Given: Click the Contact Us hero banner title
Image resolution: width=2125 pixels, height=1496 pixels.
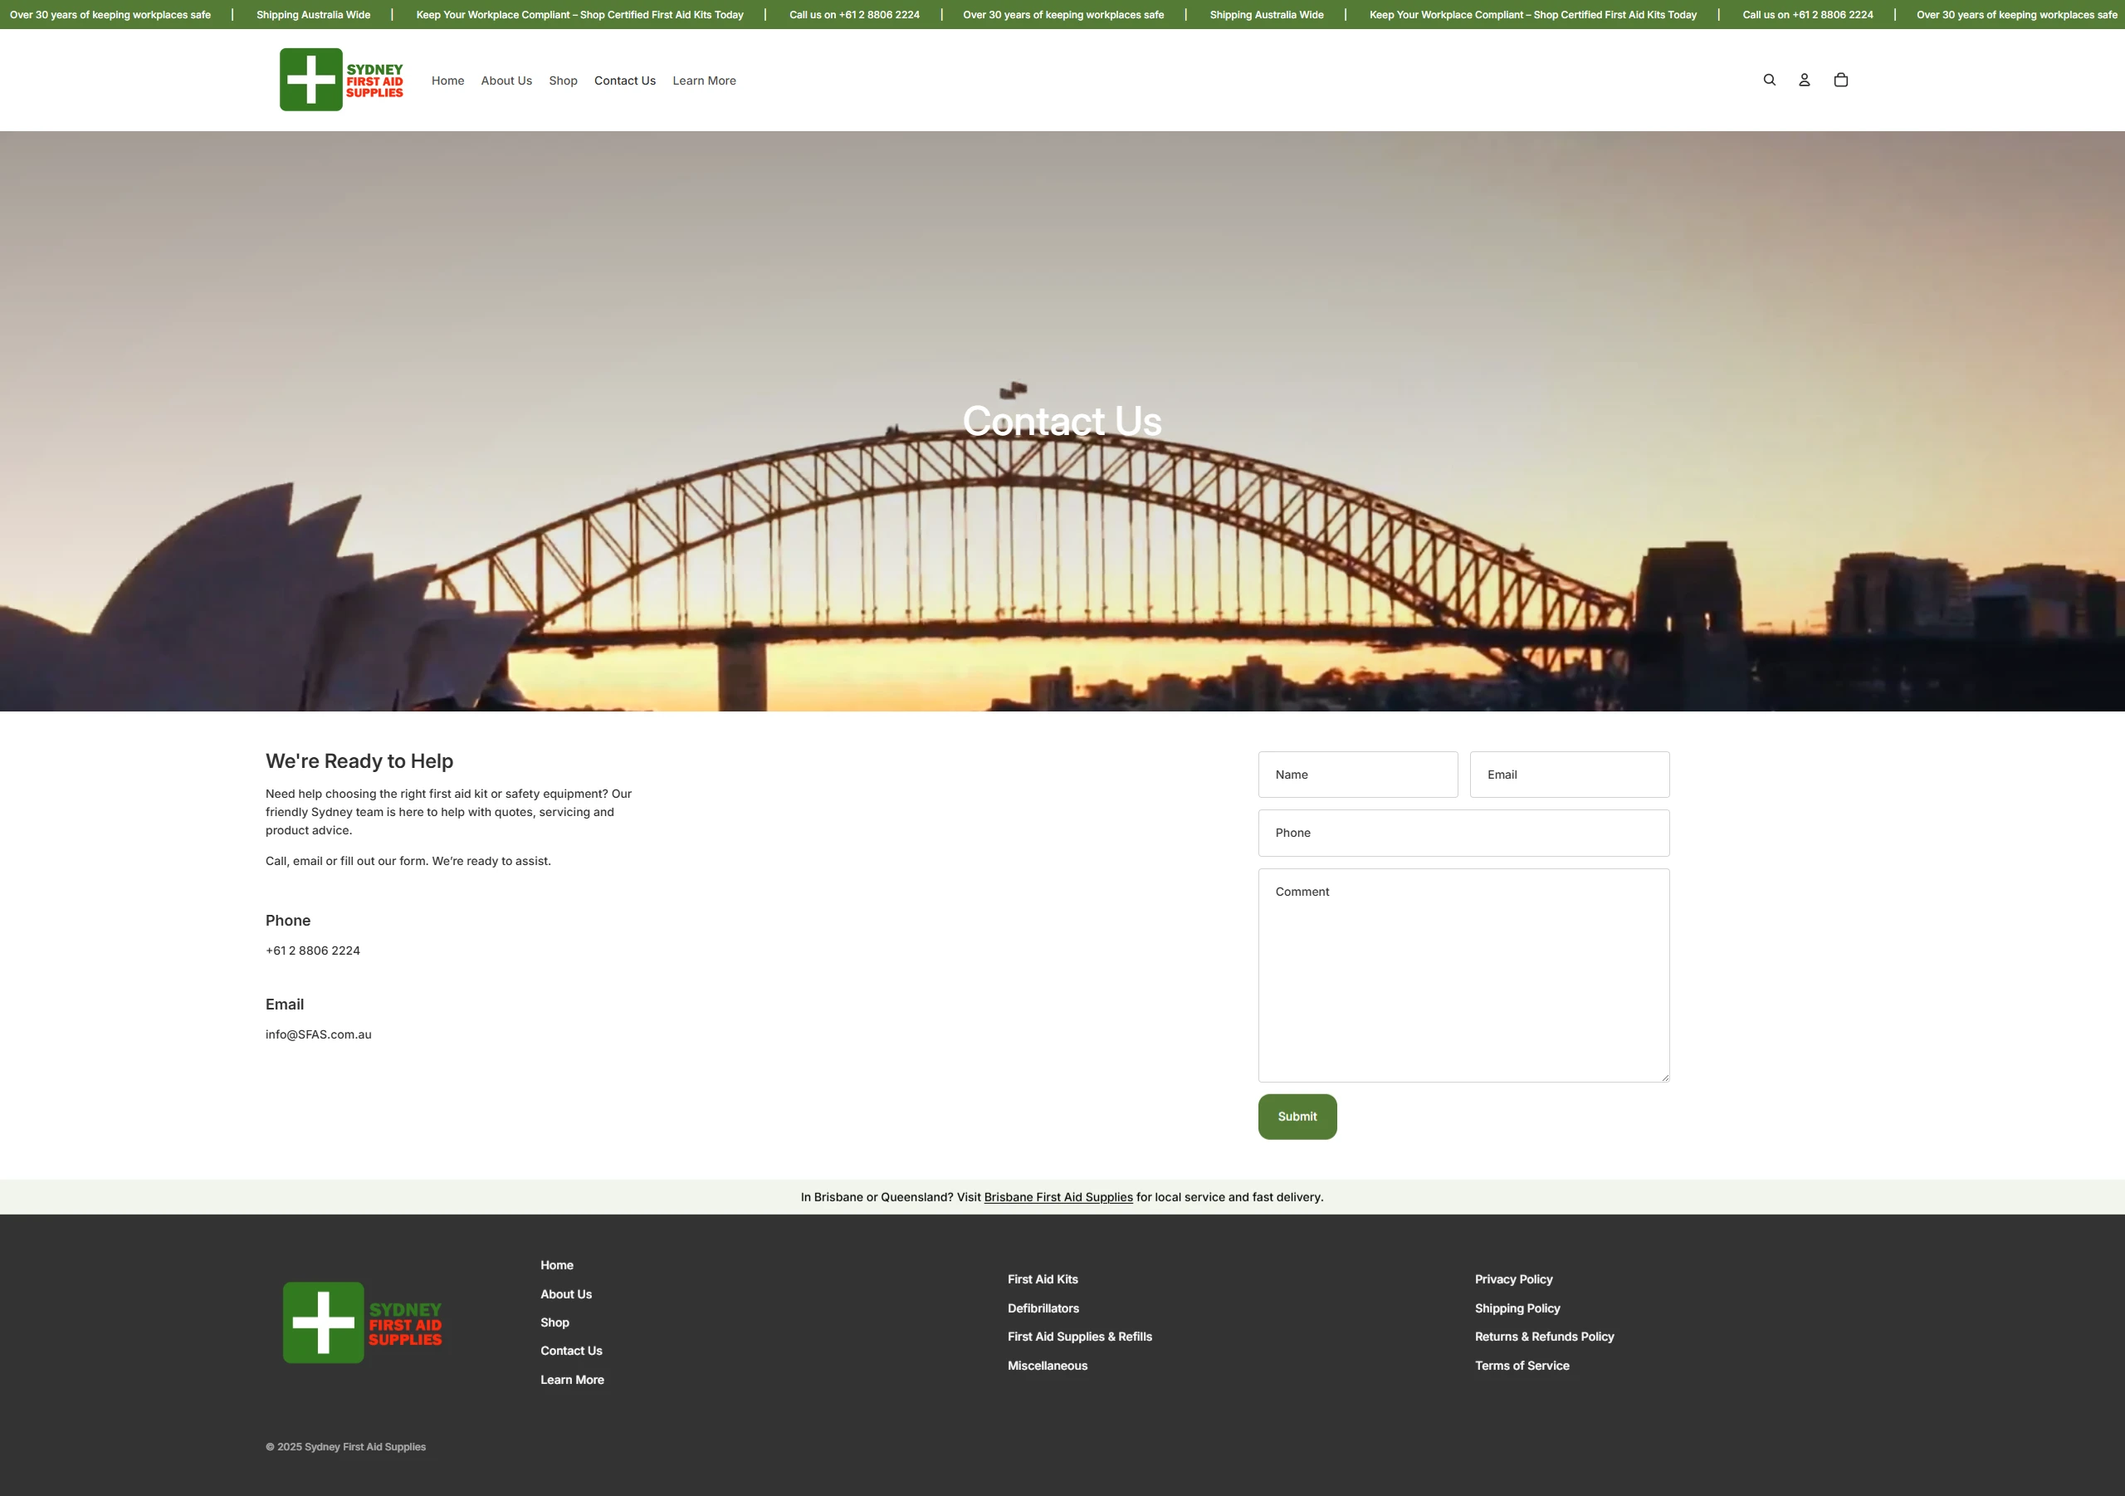Looking at the screenshot, I should pos(1062,421).
